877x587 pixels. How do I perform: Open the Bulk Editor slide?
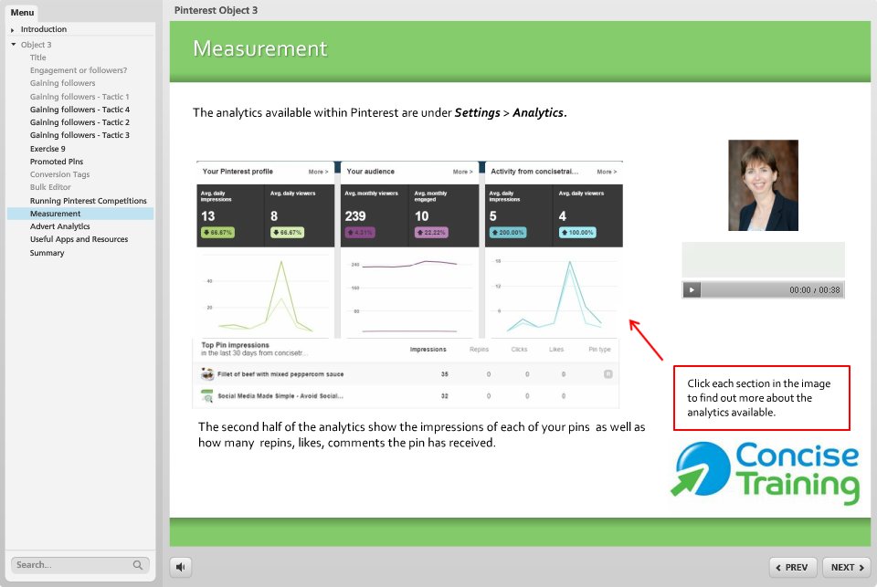tap(50, 187)
